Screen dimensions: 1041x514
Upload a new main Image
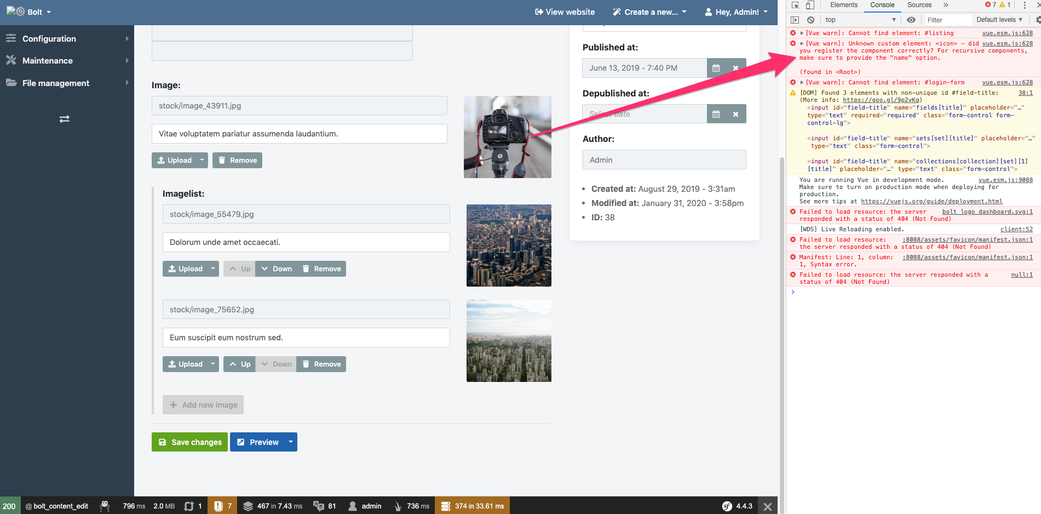174,160
